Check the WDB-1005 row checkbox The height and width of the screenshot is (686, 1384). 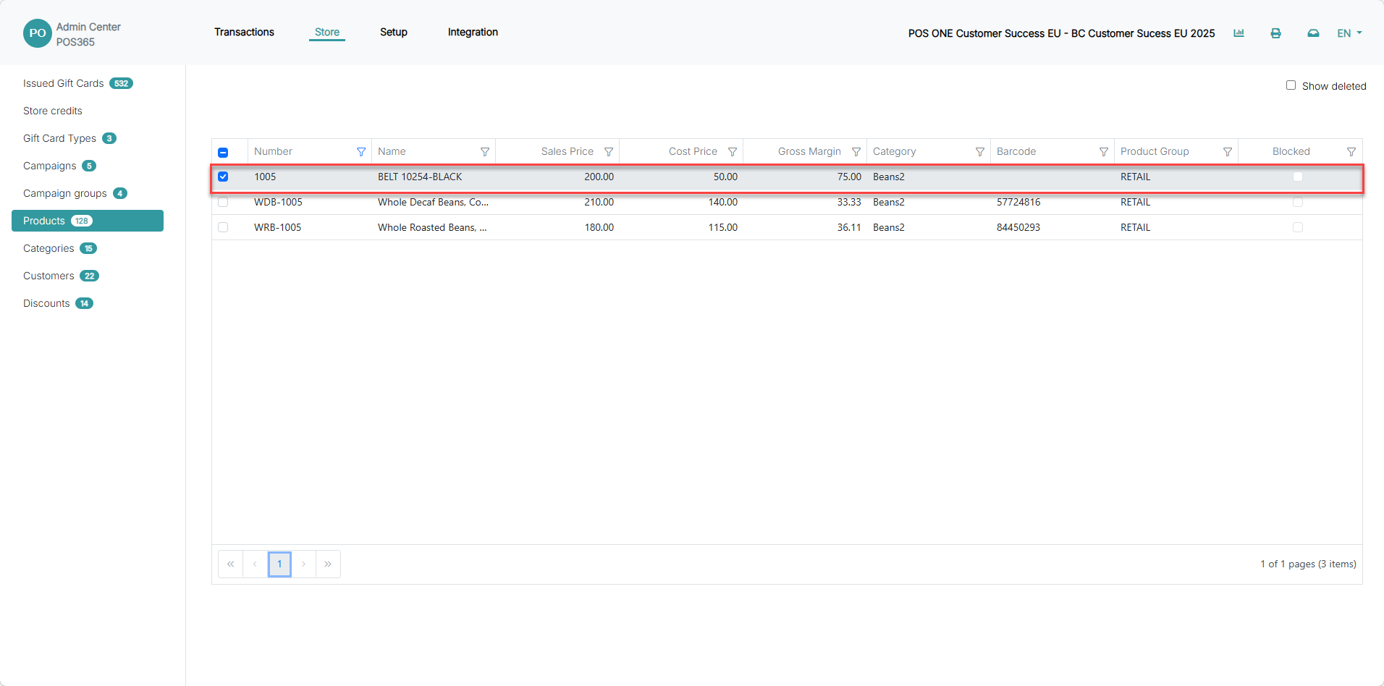pos(223,202)
